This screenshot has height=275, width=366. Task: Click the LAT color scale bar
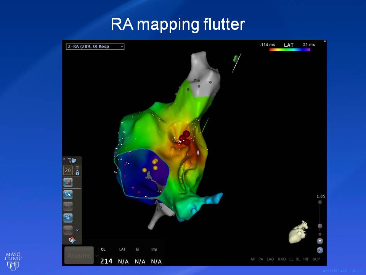pyautogui.click(x=290, y=50)
